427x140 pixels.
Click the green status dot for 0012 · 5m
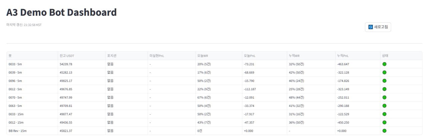(384, 89)
